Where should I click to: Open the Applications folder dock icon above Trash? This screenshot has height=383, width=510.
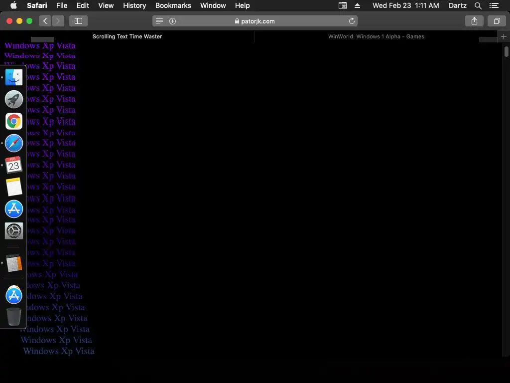(13, 295)
